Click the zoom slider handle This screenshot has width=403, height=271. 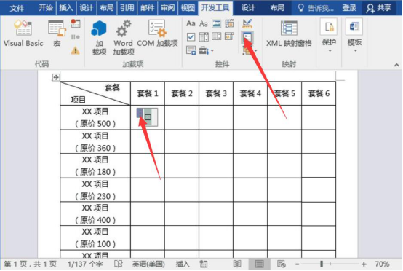(x=322, y=264)
